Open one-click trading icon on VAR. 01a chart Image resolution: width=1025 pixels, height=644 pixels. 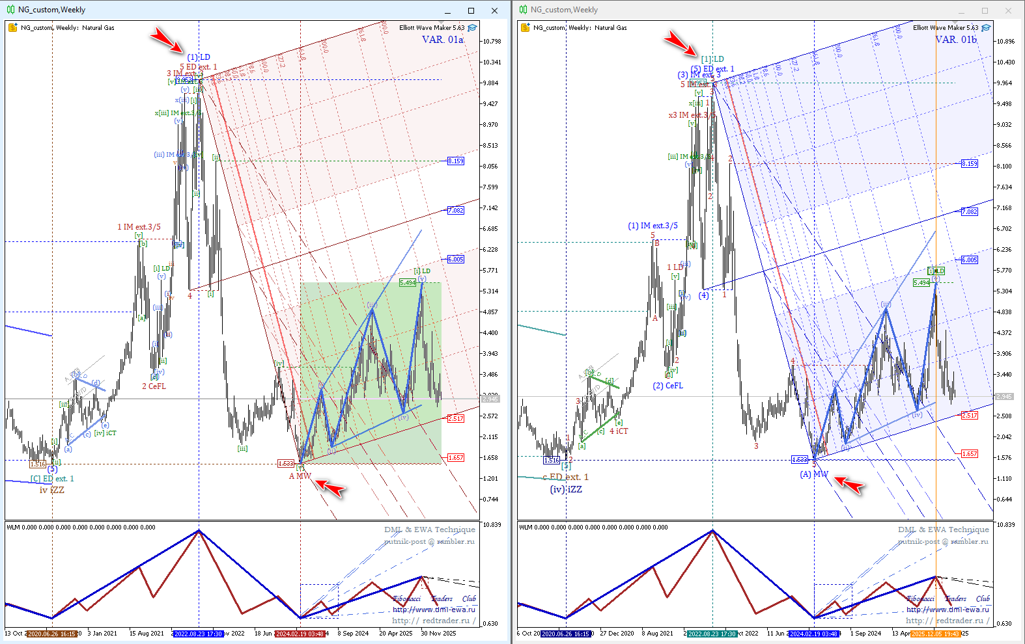[12, 27]
